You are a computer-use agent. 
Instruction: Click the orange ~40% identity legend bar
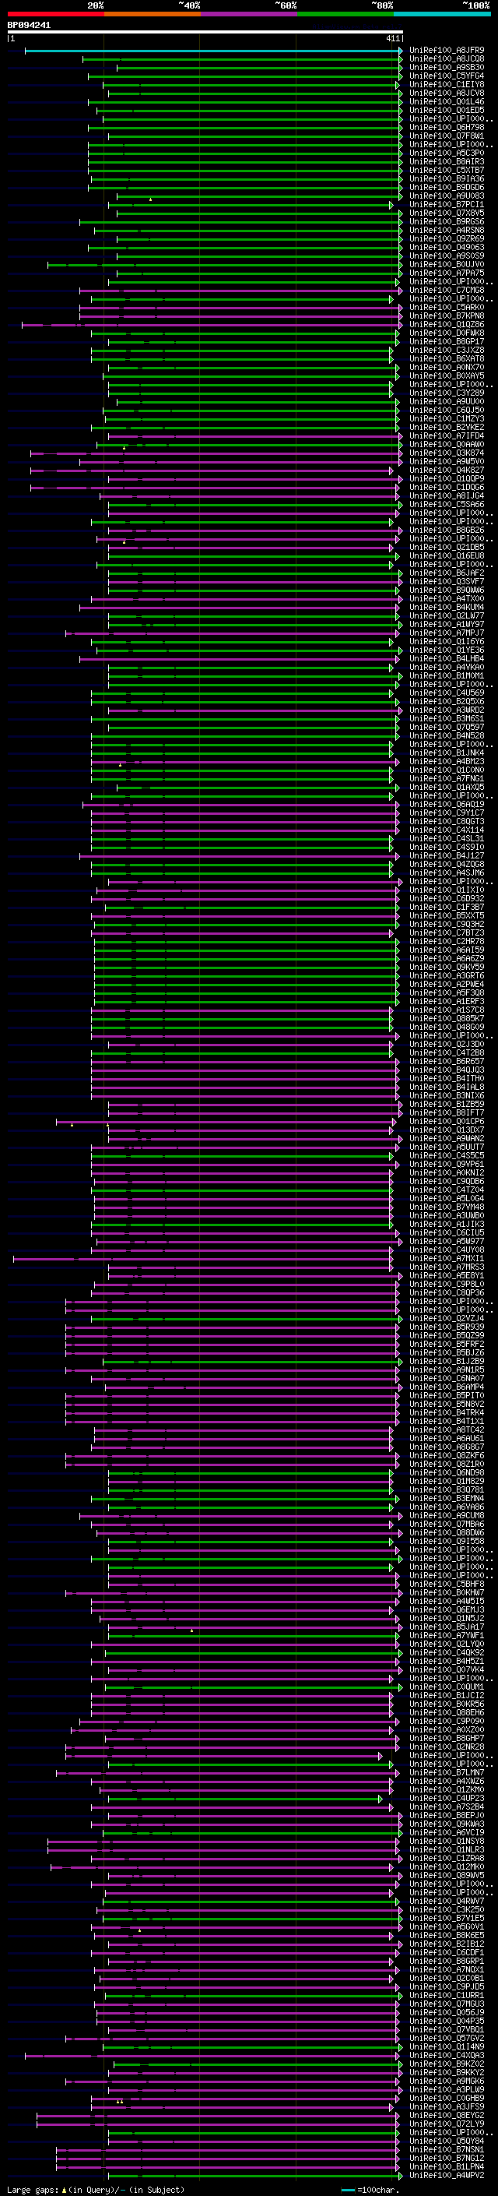pos(153,14)
